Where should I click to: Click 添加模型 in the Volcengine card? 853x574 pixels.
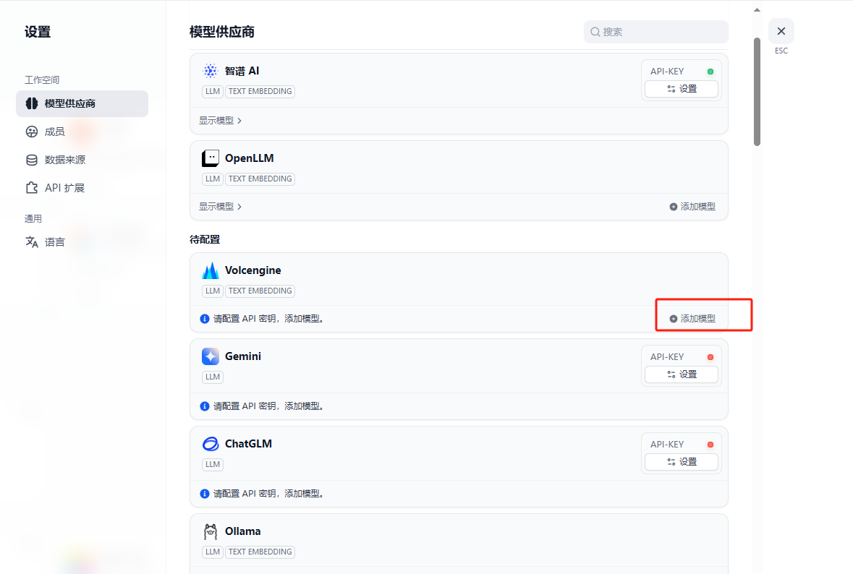pyautogui.click(x=692, y=319)
